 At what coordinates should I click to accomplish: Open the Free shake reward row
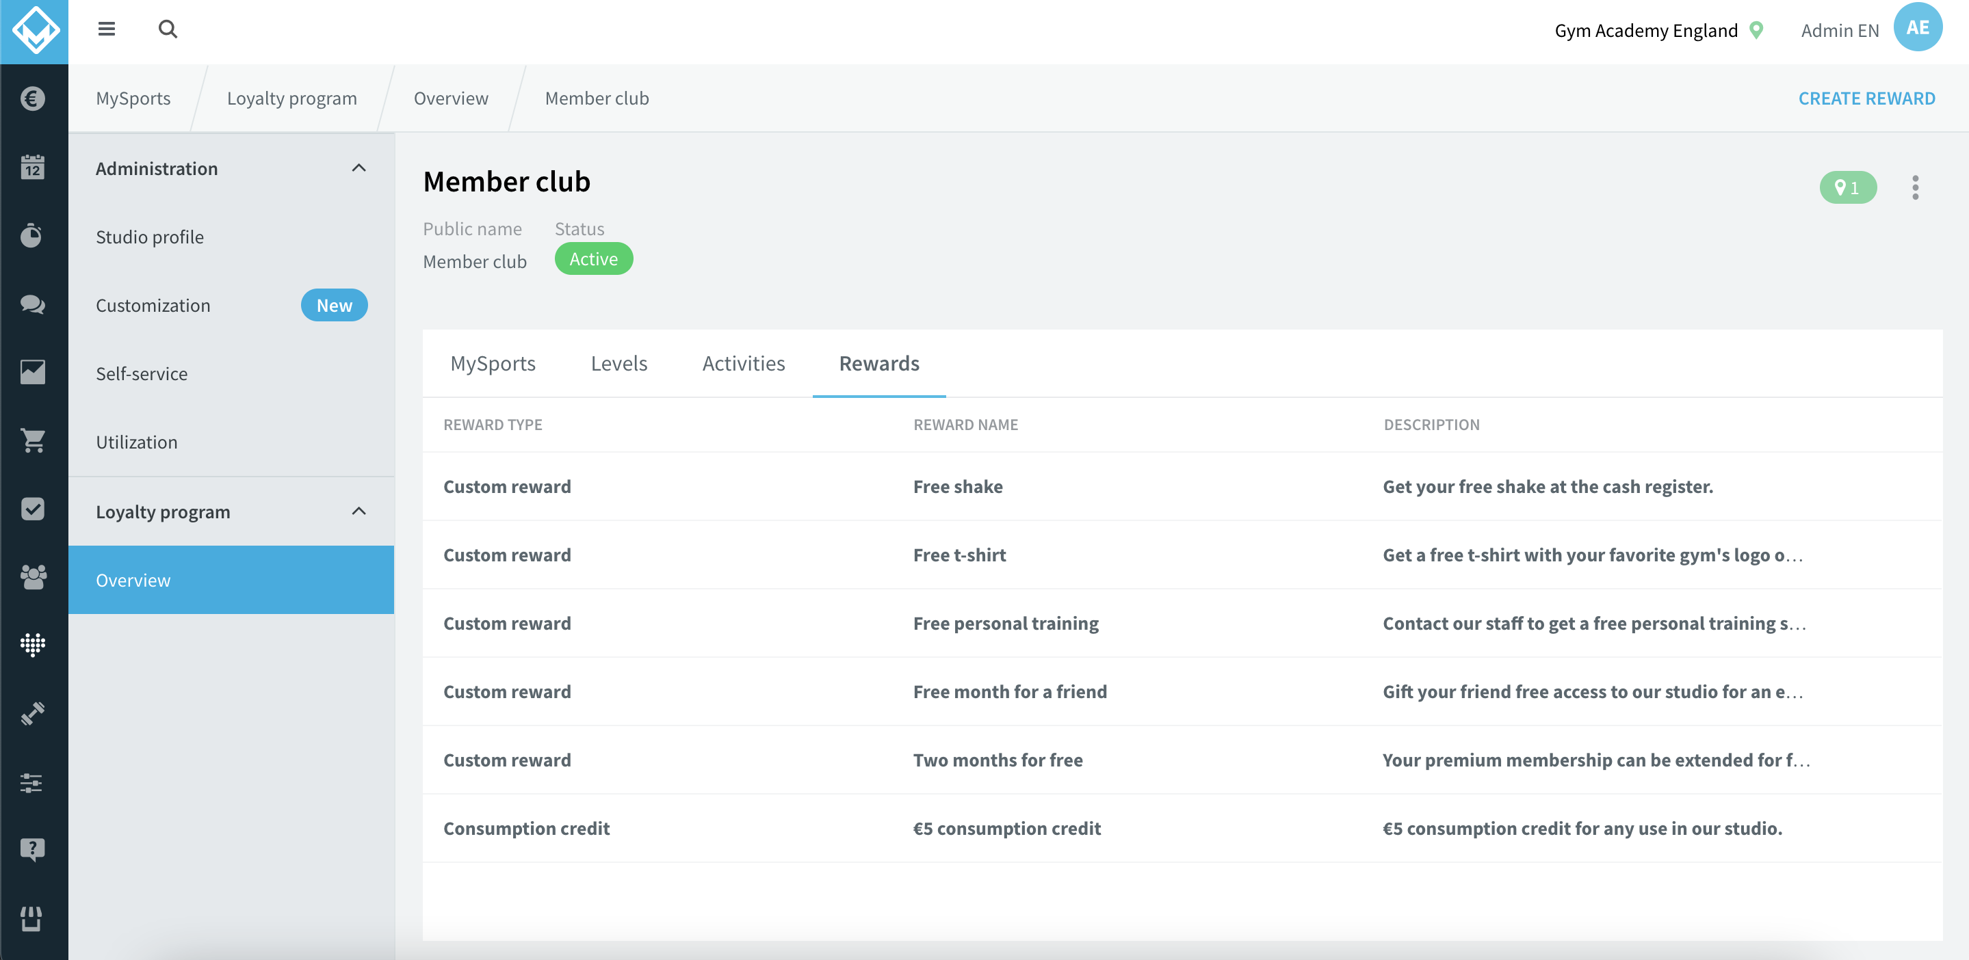coord(1182,486)
